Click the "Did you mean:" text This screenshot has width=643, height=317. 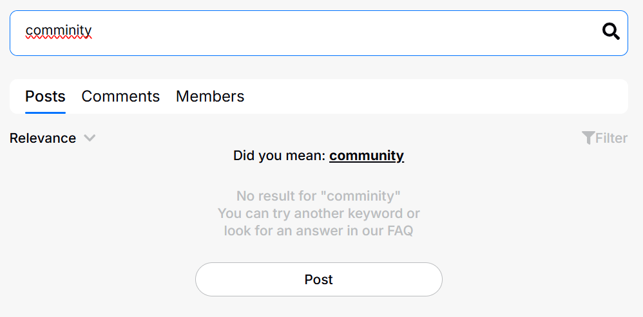pyautogui.click(x=279, y=156)
